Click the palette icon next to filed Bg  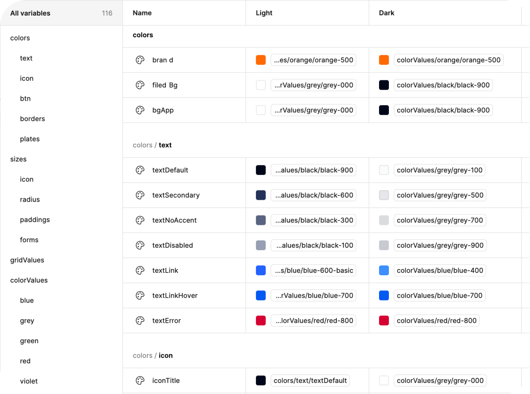pyautogui.click(x=140, y=85)
